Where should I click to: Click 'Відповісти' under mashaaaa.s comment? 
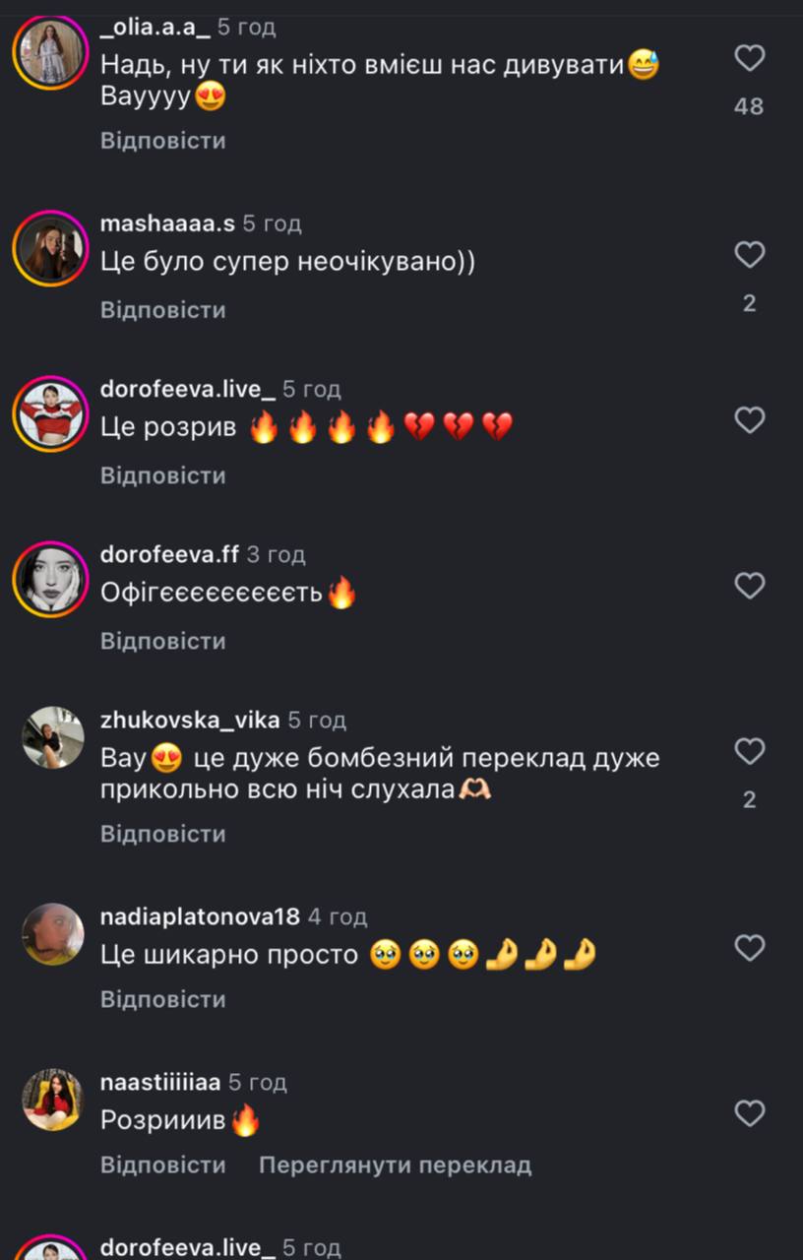pos(163,310)
